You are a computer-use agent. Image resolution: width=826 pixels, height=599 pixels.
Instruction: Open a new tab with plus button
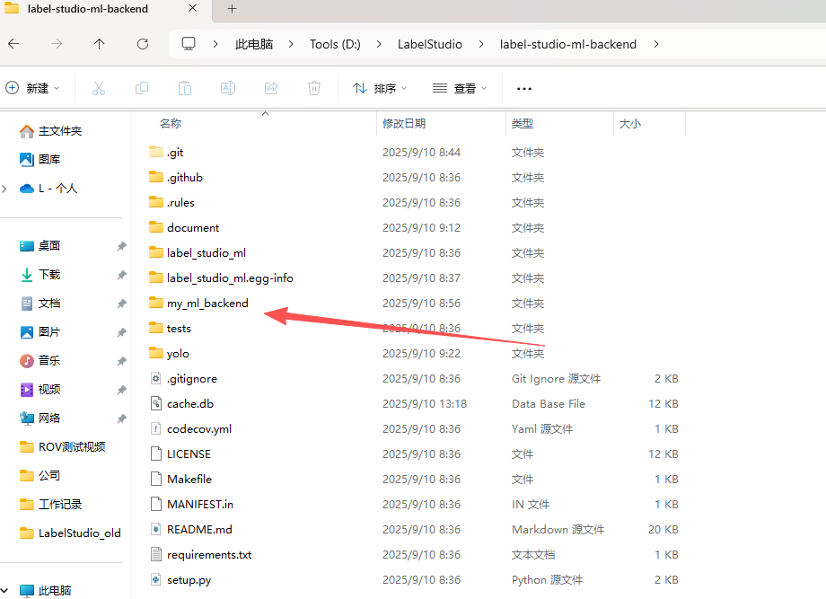click(232, 8)
